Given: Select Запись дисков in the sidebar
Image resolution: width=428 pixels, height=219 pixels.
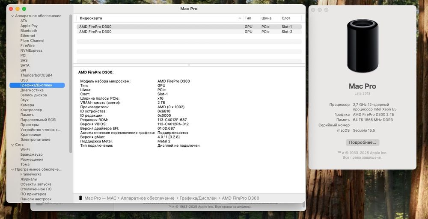Looking at the screenshot, I should [x=33, y=95].
